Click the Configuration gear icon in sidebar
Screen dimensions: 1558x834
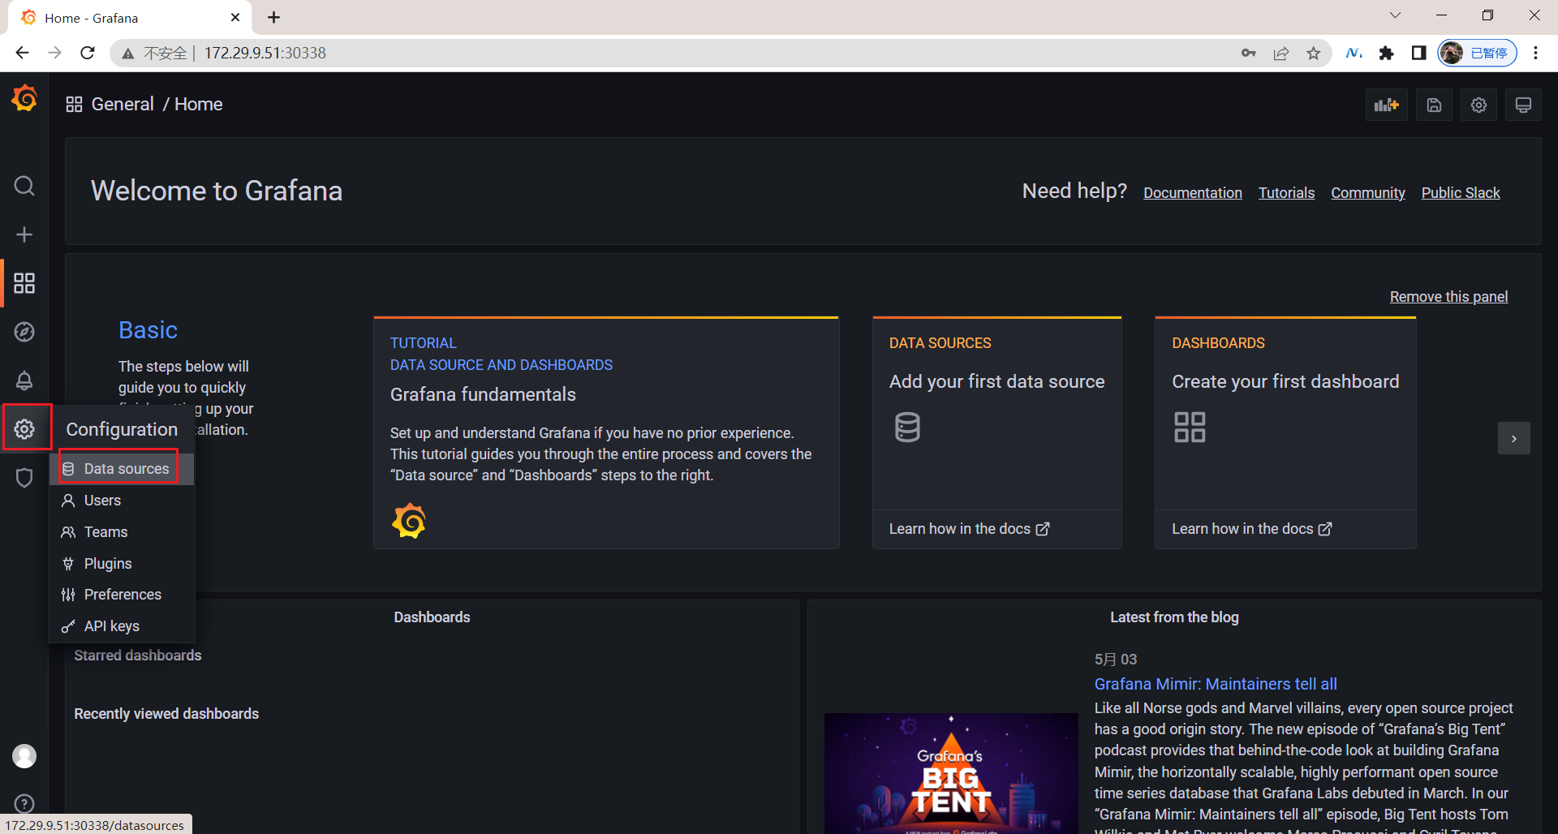tap(24, 429)
